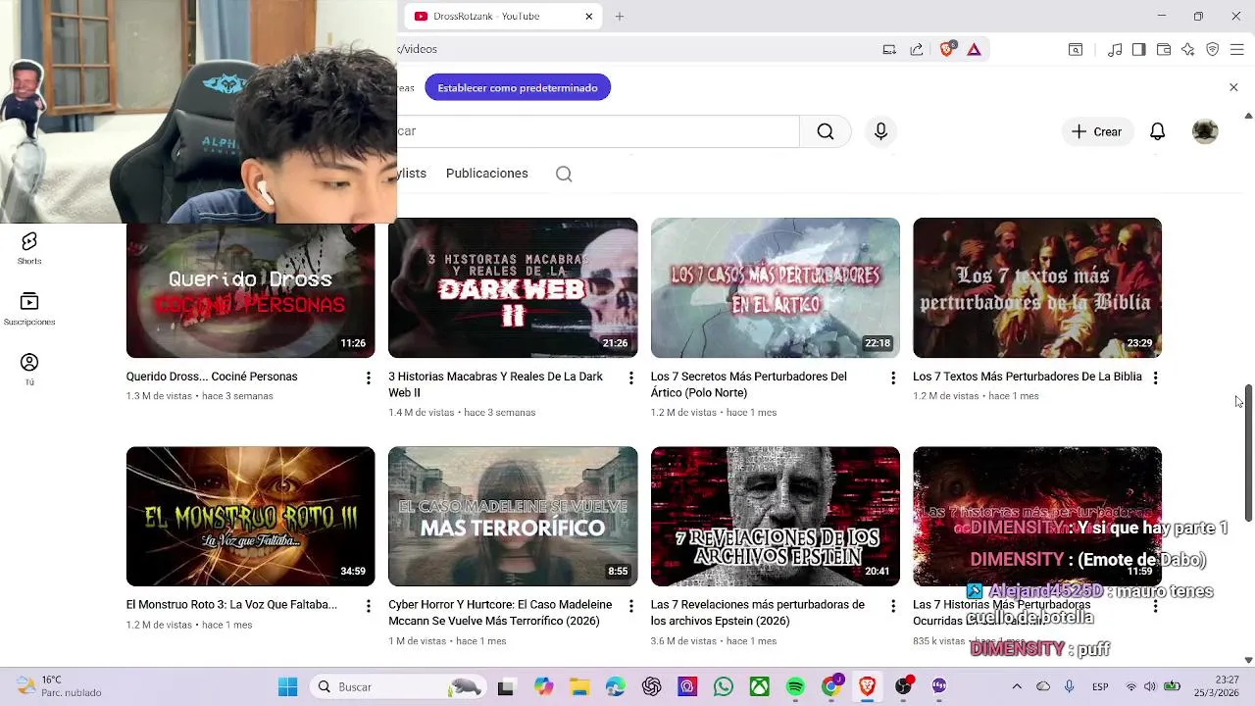Open 3 Historias Macabras Dark Web II title
Viewport: 1255px width, 706px height.
coord(495,384)
